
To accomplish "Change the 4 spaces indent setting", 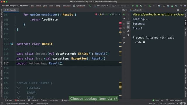I will click(x=171, y=104).
